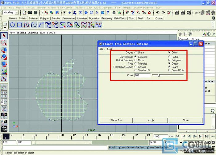Switch to the Surfaces shelf tab
This screenshot has width=216, height=155.
tap(33, 18)
